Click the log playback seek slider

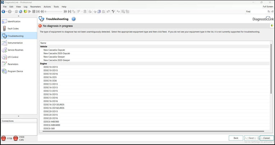(x=54, y=11)
